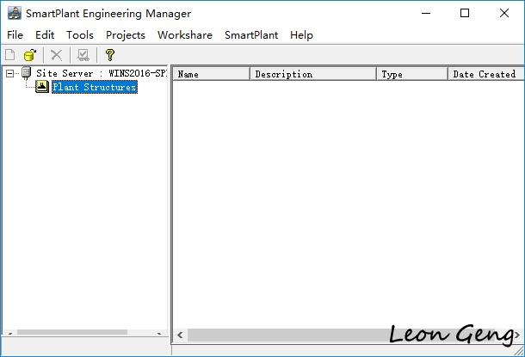
Task: Open the Edit menu
Action: (x=45, y=34)
